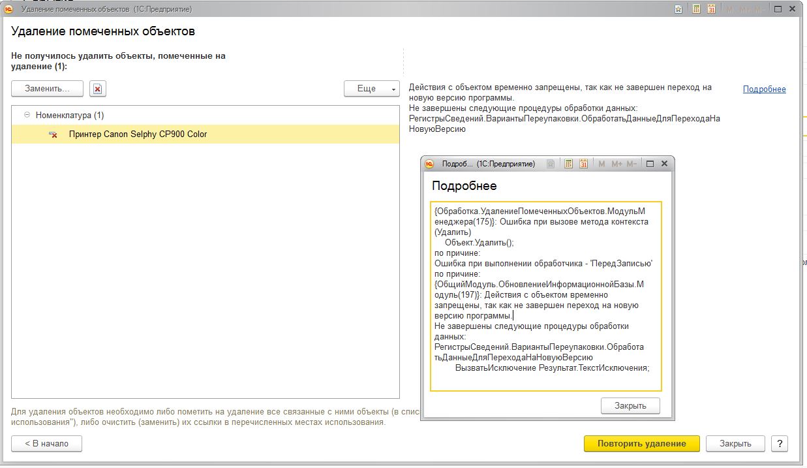Click the Заменить... button
The image size is (807, 468).
pyautogui.click(x=47, y=88)
